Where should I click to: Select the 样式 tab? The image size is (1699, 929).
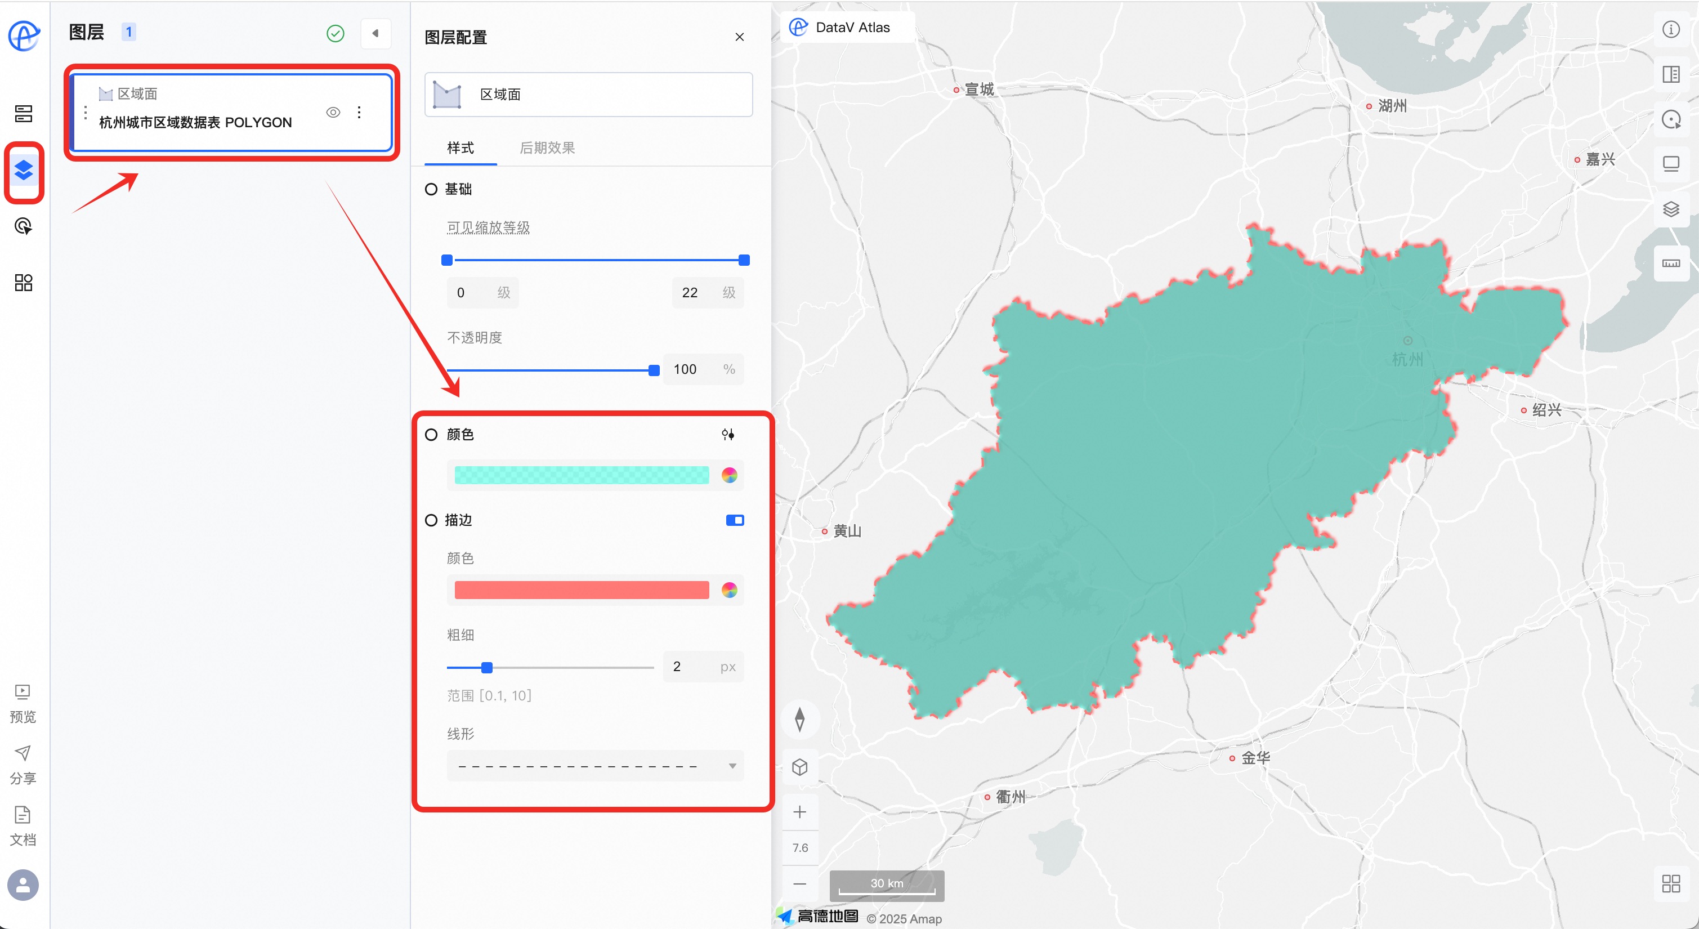point(460,148)
